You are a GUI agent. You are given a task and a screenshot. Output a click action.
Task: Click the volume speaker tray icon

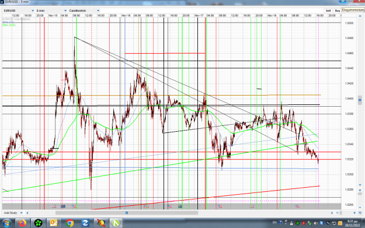(315, 223)
